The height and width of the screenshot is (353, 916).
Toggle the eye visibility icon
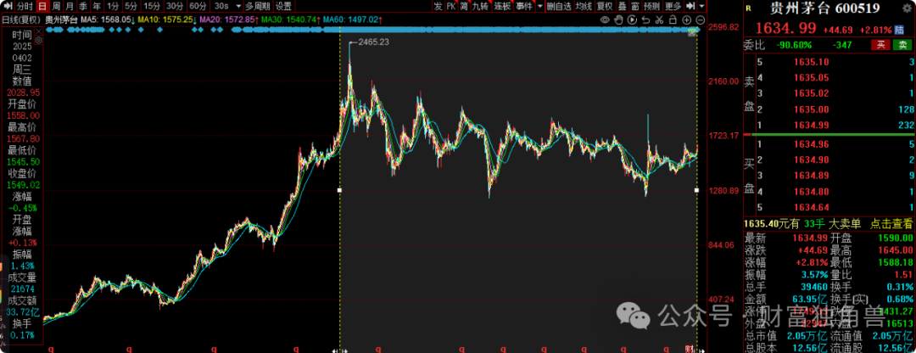click(605, 20)
